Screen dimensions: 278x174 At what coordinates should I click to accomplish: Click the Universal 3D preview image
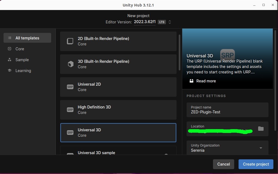pos(227,59)
